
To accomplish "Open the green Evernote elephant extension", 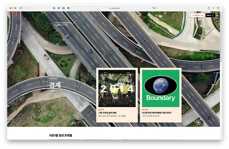I will point(68,8).
